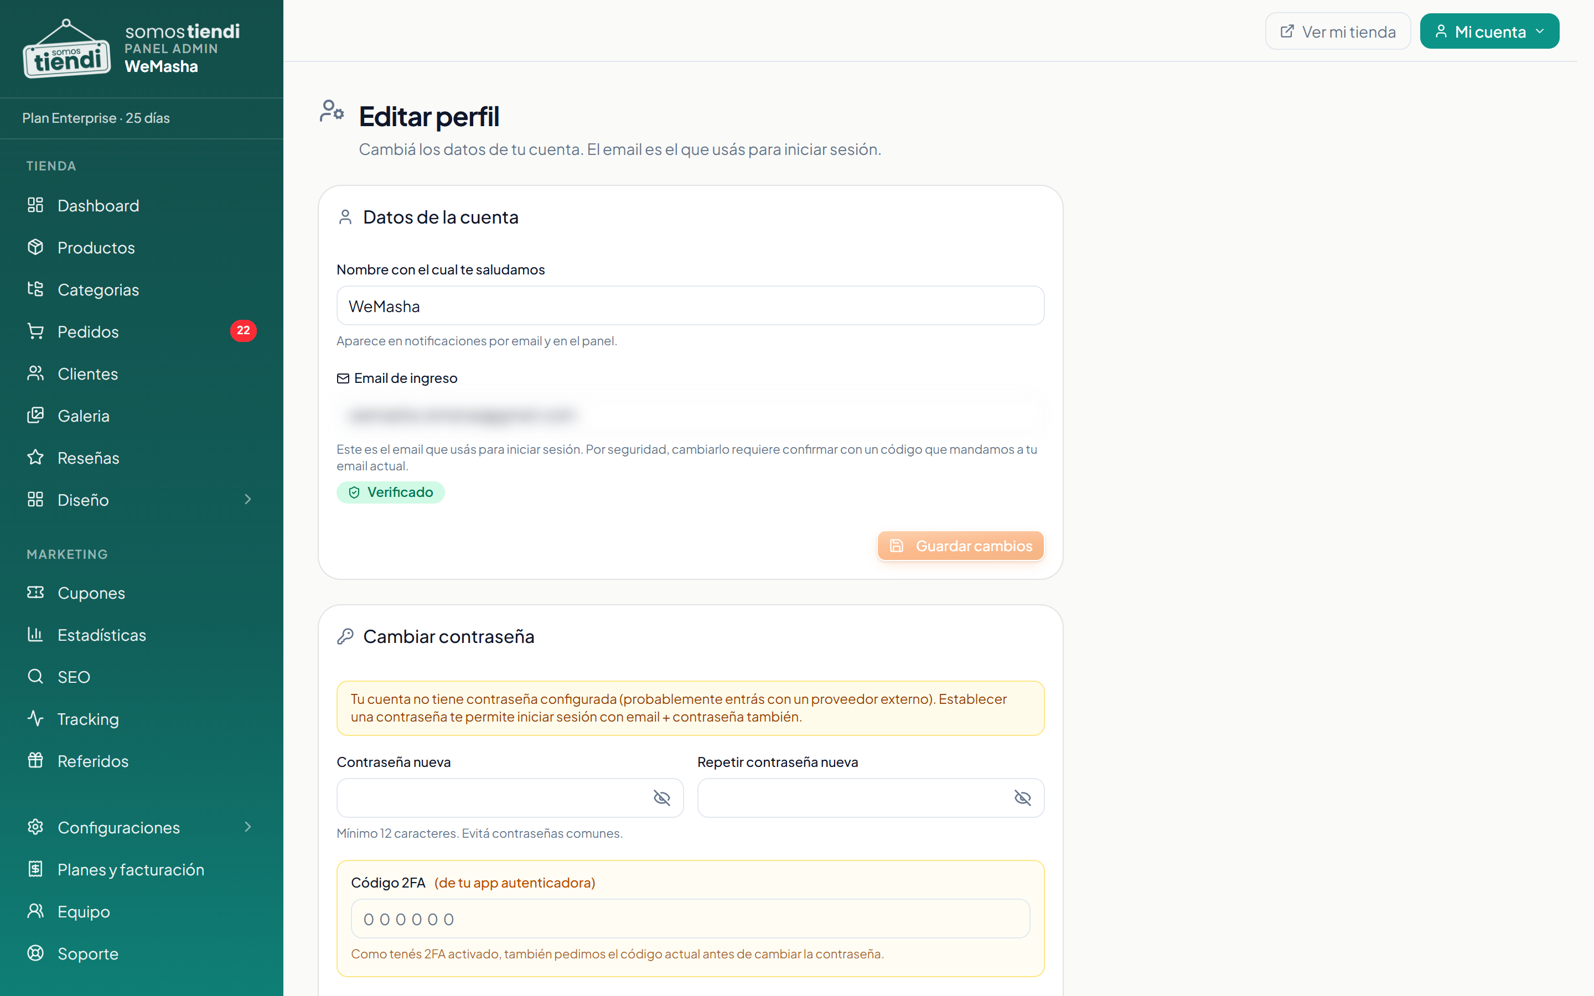1594x996 pixels.
Task: Open the Estadísticas page
Action: click(x=141, y=635)
